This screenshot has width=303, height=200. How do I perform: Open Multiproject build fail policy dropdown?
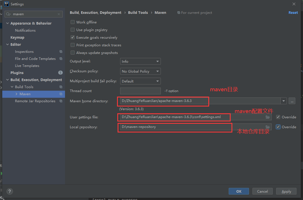coord(140,81)
